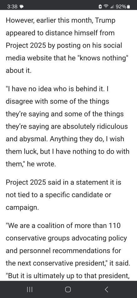Viewport: 137px width, 298px height.
Task: Tap the cellular signal strength icon
Action: (112, 7)
